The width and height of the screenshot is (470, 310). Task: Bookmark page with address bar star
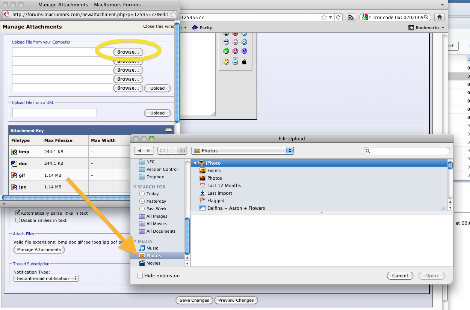point(324,17)
